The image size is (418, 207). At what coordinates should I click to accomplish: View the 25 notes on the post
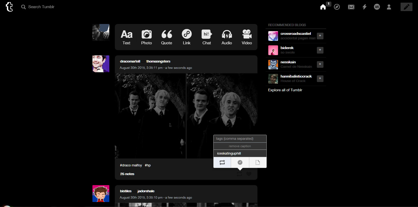pos(127,174)
